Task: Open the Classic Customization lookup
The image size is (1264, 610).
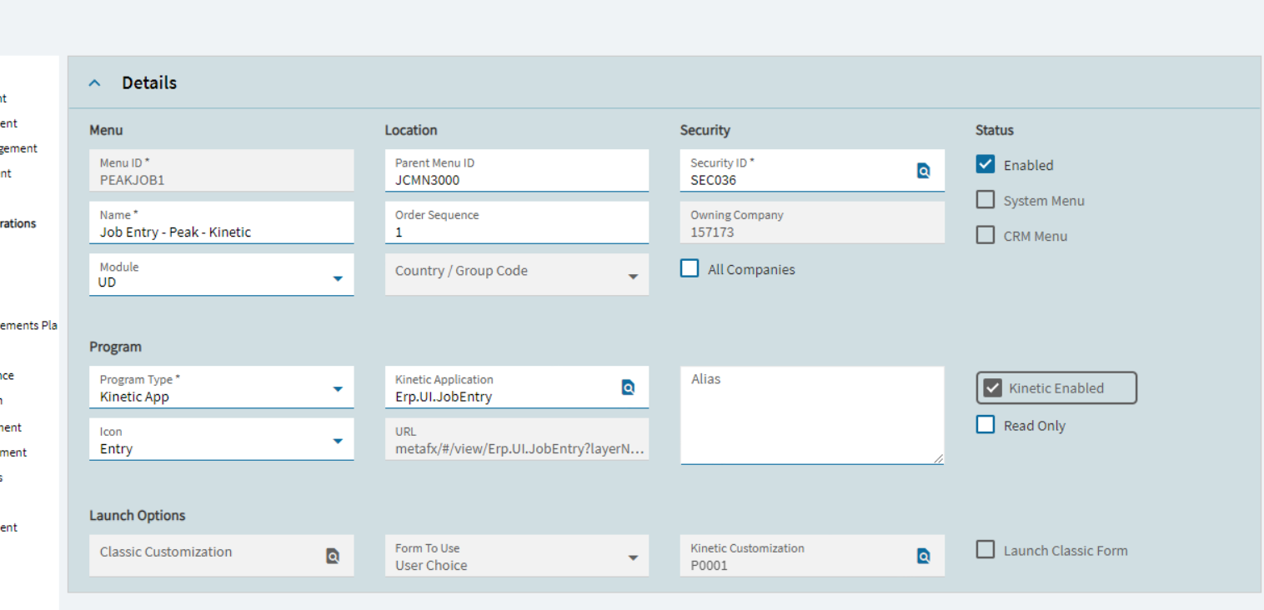Action: [333, 555]
